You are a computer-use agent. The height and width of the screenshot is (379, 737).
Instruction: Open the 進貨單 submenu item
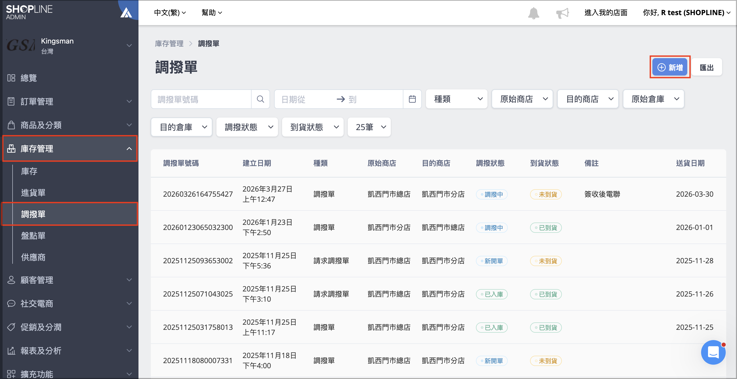coord(33,193)
